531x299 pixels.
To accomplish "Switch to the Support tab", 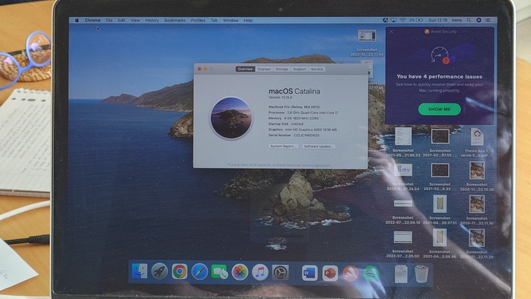I will 299,69.
